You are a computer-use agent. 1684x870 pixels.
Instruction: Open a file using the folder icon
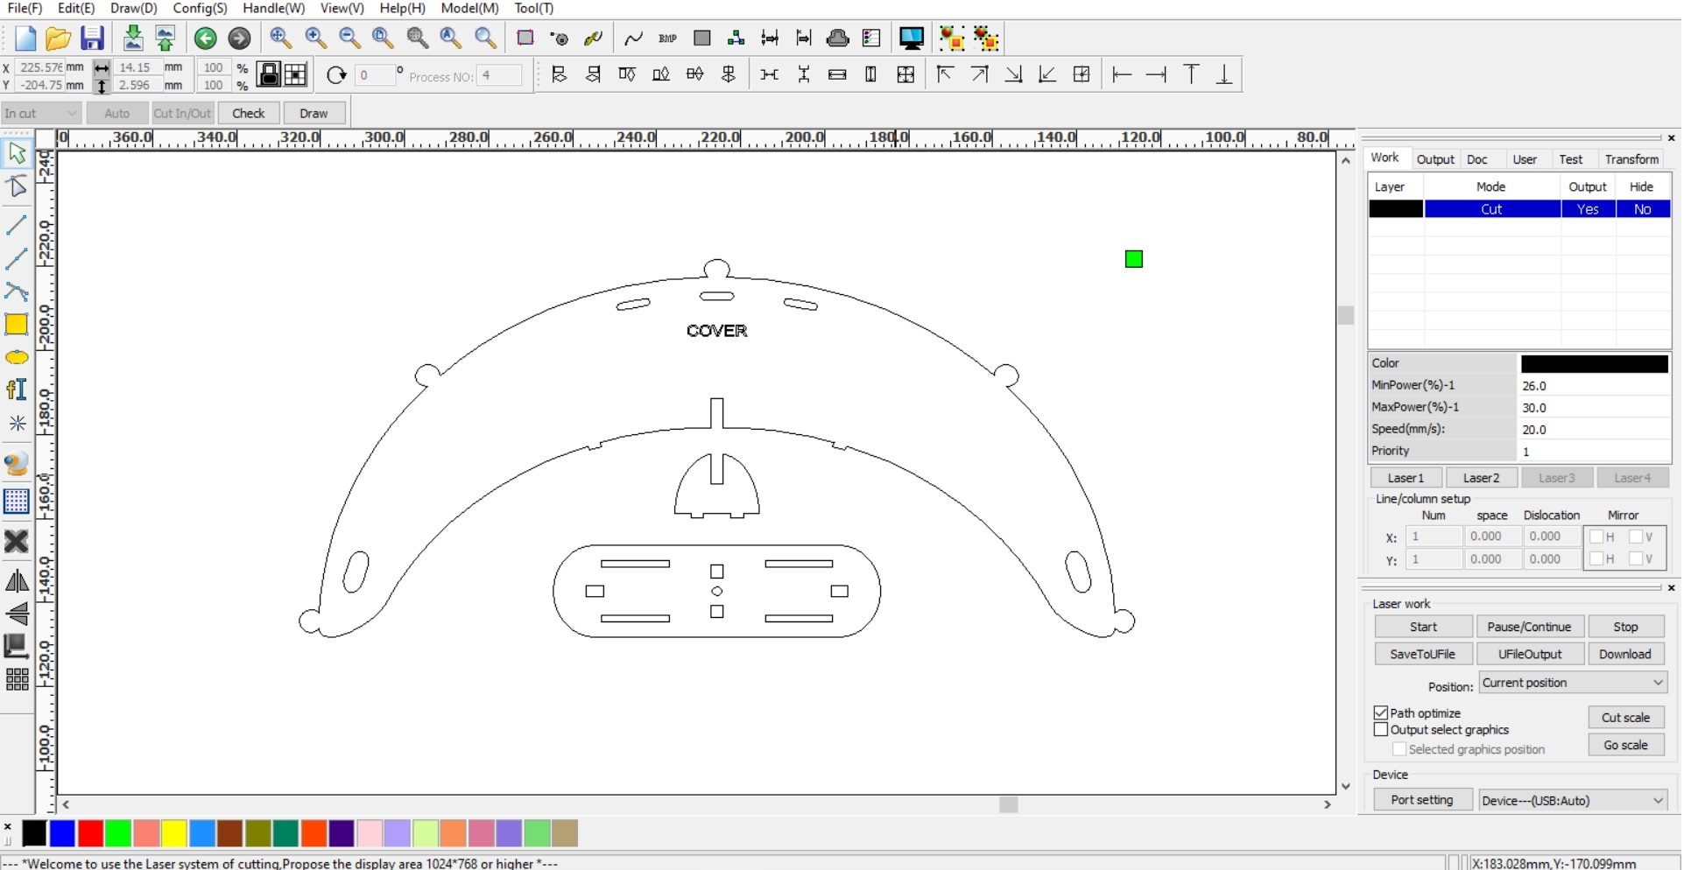pyautogui.click(x=58, y=39)
